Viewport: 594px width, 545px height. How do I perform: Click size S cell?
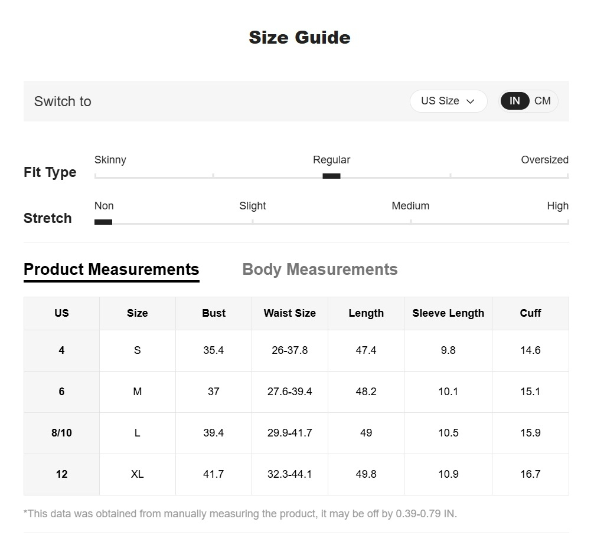pyautogui.click(x=138, y=350)
